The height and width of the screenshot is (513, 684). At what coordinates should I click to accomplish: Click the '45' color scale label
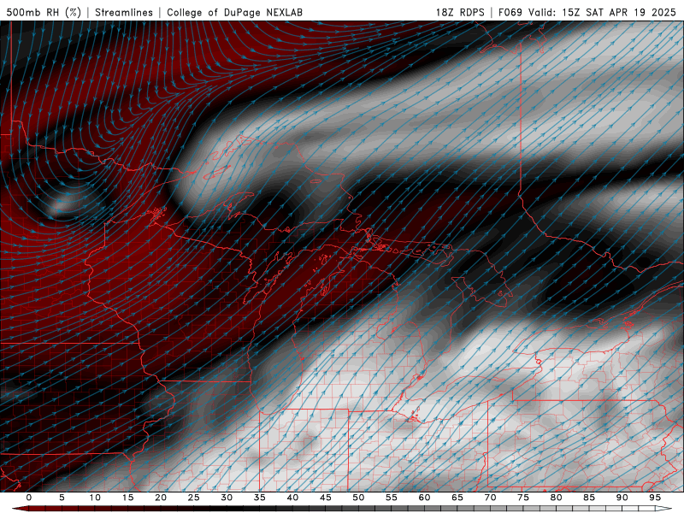tap(326, 498)
